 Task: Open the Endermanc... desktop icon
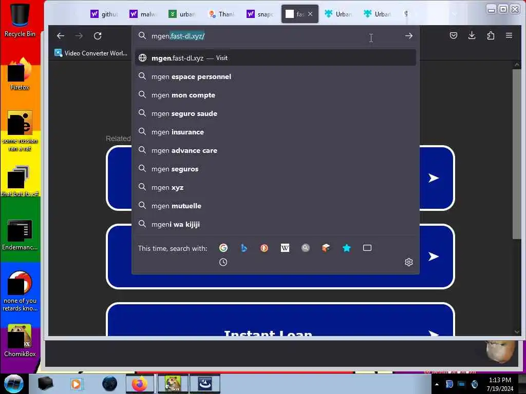coord(20,234)
